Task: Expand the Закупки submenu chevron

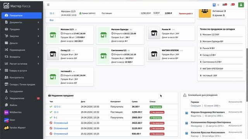Action: [x=38, y=36]
